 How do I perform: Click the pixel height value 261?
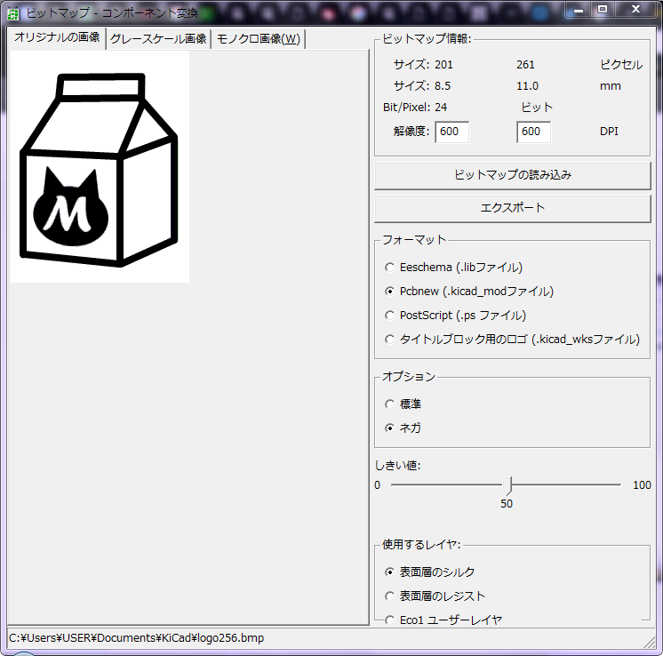click(525, 65)
